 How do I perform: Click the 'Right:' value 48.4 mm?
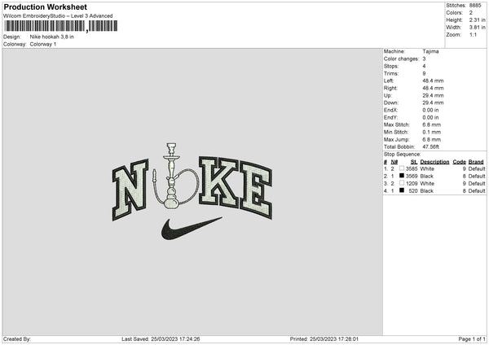coord(433,88)
